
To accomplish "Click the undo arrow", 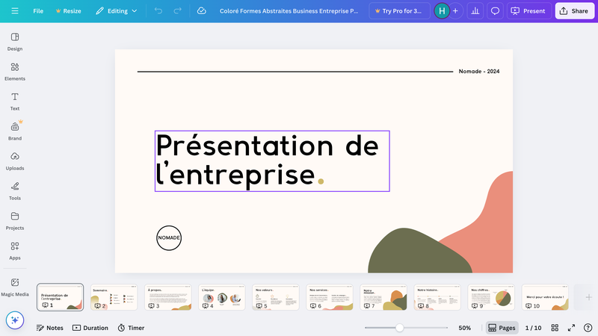I will pos(158,11).
